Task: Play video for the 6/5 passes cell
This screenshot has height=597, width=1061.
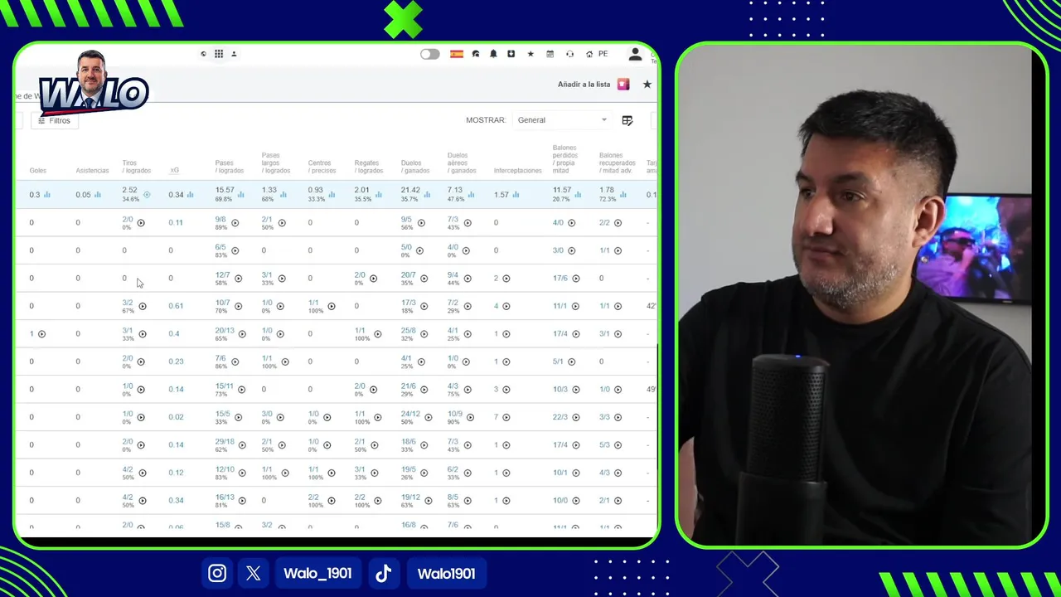Action: [235, 250]
